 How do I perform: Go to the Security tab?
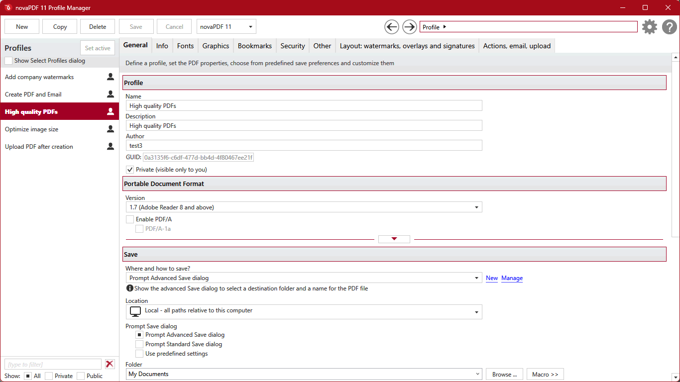click(293, 46)
